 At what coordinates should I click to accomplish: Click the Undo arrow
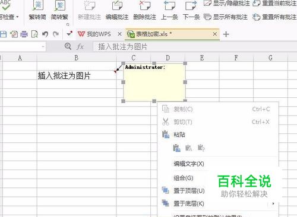point(45,34)
